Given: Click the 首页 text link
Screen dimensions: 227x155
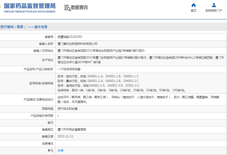Looking at the screenshot, I should [193, 11].
